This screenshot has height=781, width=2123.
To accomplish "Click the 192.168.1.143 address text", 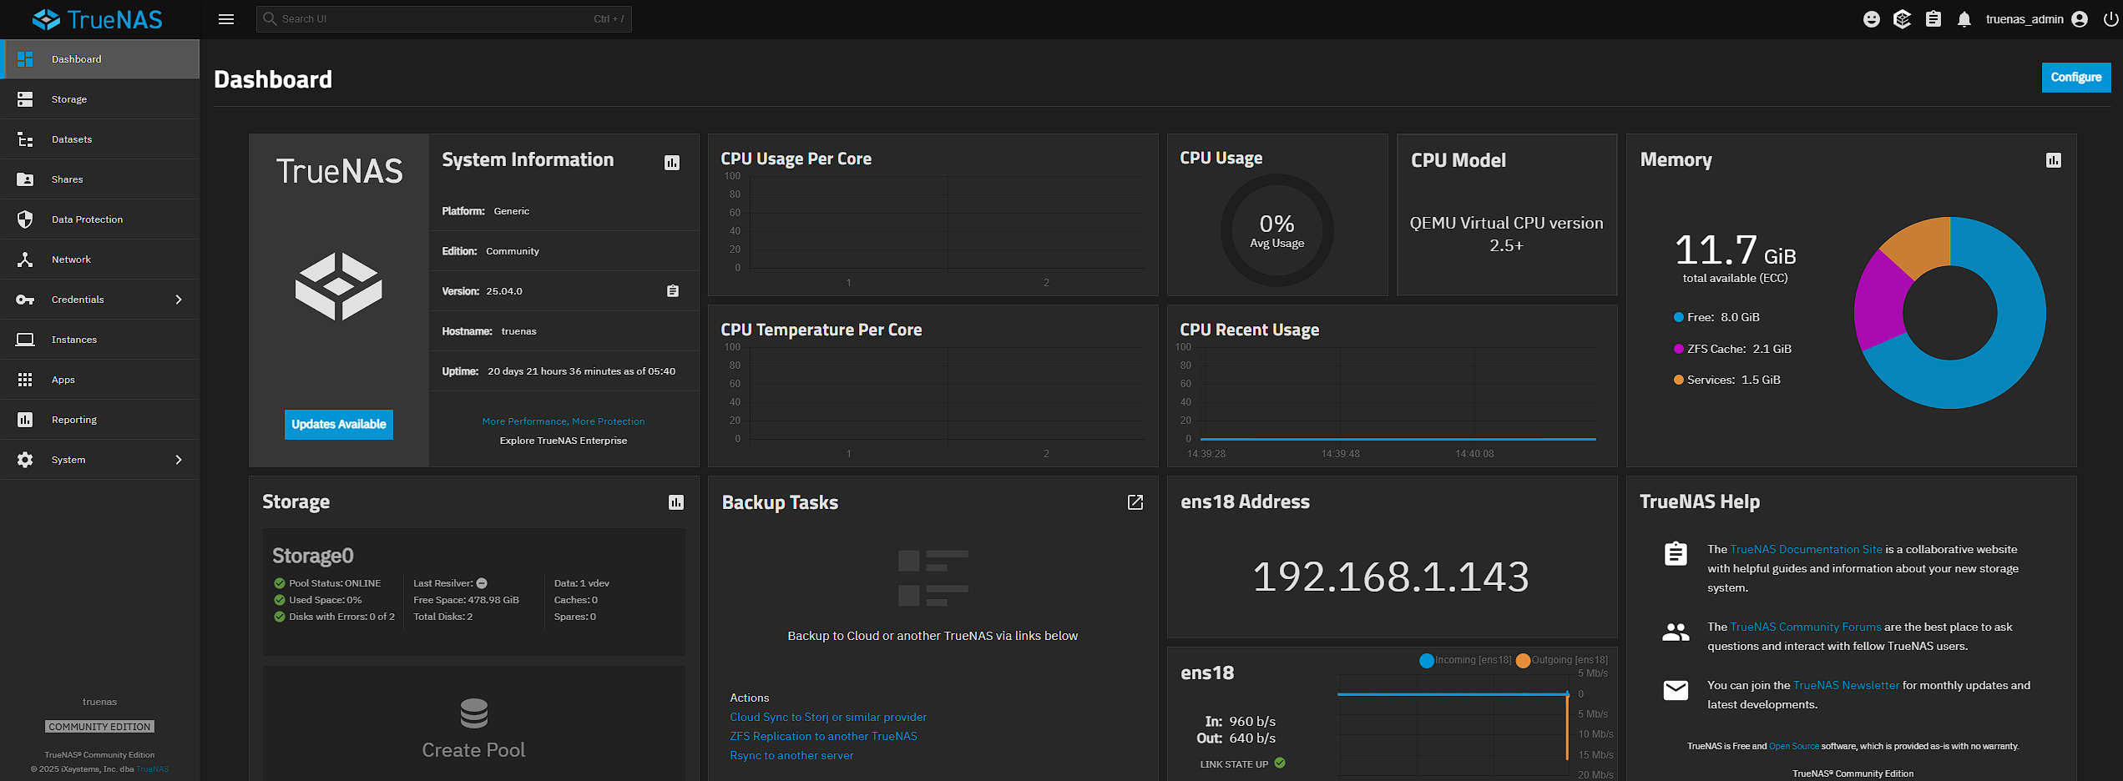I will click(1391, 577).
